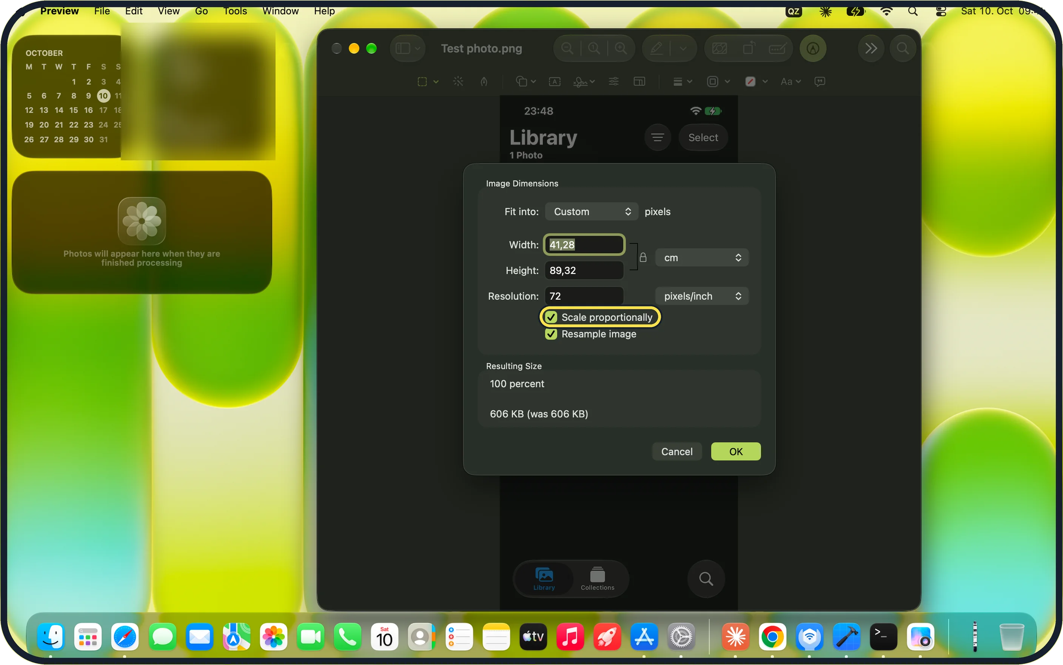Open the Border Color swatch menu
Image resolution: width=1063 pixels, height=665 pixels.
click(x=718, y=82)
